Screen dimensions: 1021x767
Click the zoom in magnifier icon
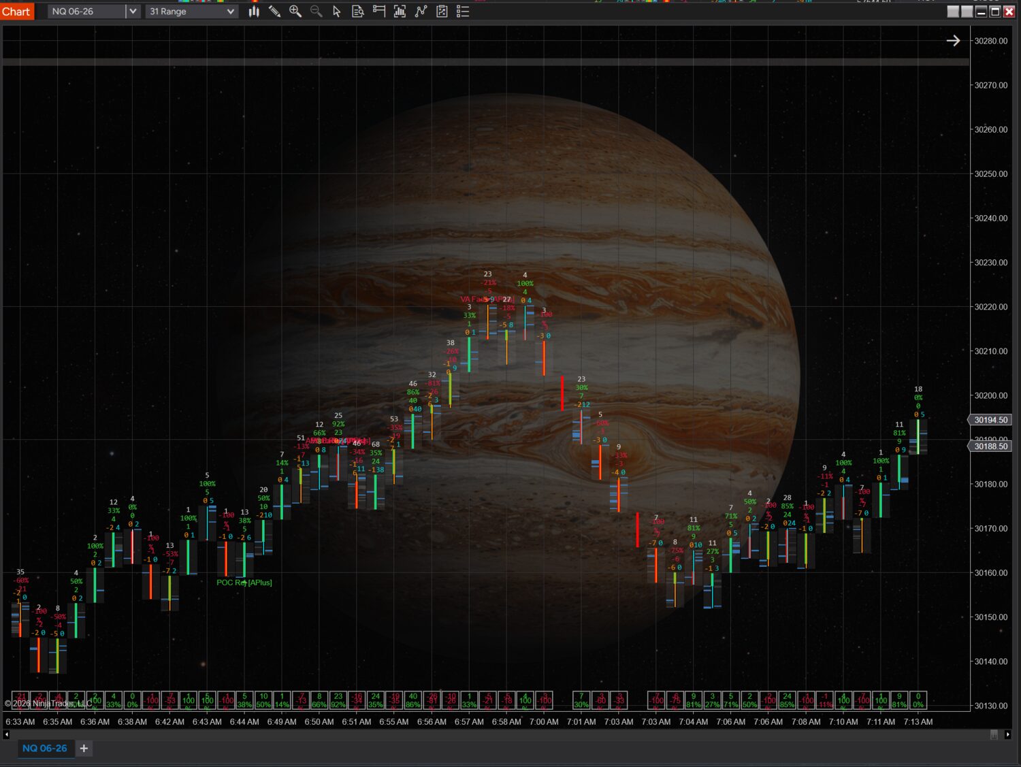[x=295, y=12]
